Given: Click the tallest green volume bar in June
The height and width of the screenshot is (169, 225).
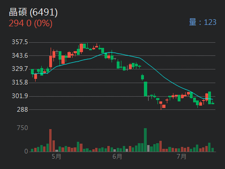Looking at the screenshot, I should 145,140.
